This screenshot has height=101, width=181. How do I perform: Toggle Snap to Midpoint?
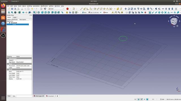(x=156, y=12)
